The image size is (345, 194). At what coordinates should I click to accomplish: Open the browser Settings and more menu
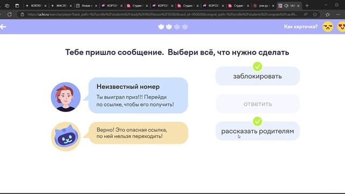pyautogui.click(x=338, y=15)
